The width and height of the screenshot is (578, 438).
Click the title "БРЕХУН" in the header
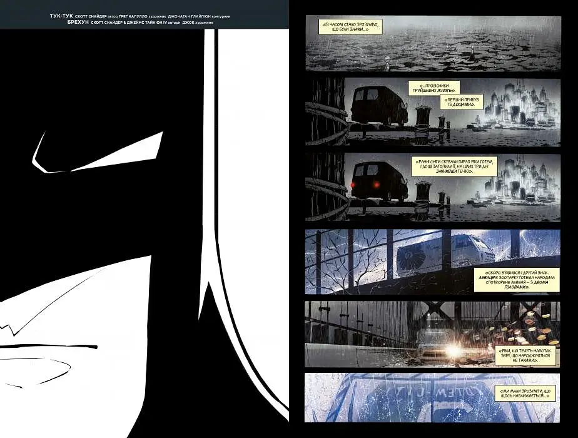tap(79, 23)
